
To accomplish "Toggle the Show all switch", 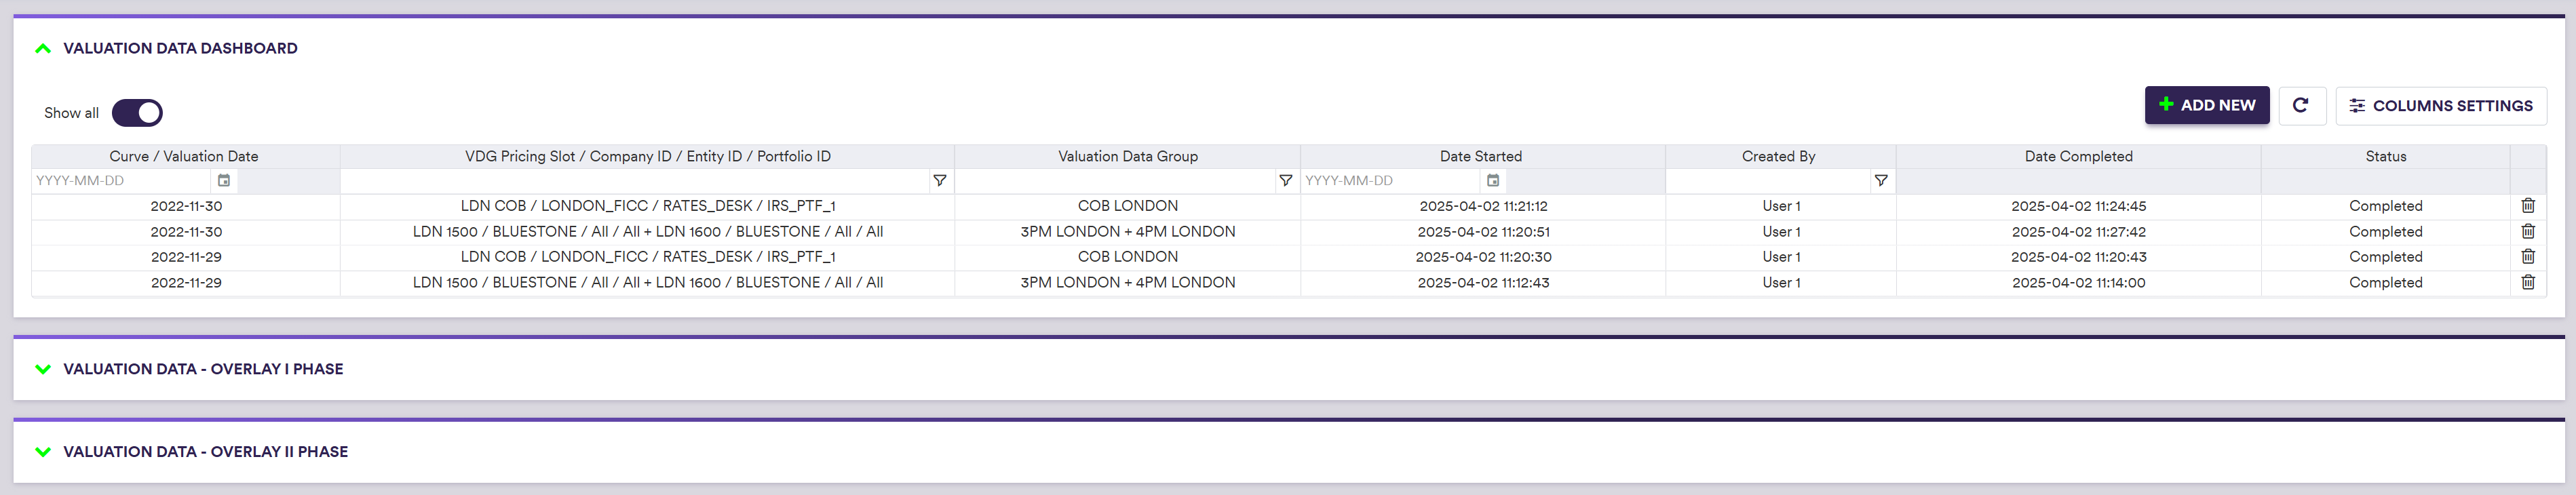I will click(x=137, y=113).
